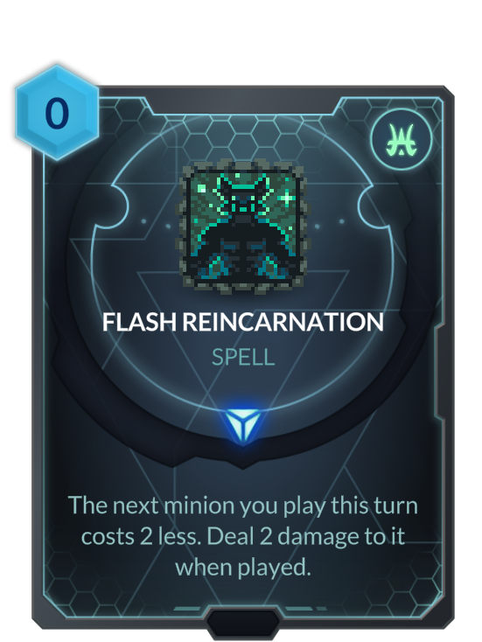This screenshot has height=642, width=482.
Task: Click the zero digit in the mana crystal
Action: click(x=57, y=113)
